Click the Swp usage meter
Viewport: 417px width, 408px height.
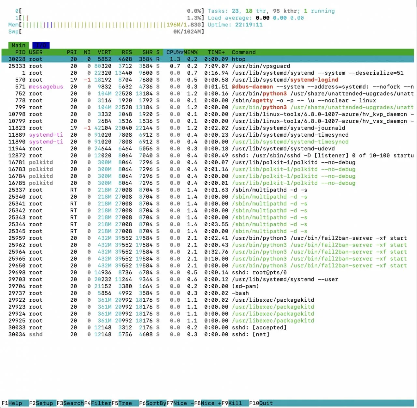coord(106,32)
